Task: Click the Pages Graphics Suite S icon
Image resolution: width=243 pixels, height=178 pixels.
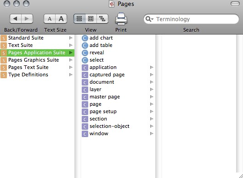Action: pyautogui.click(x=4, y=60)
